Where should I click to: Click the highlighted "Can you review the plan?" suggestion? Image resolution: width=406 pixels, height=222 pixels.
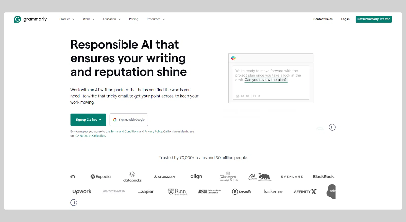266,80
